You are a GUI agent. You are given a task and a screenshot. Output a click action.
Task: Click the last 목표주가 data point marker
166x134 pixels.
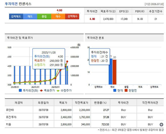point(67,61)
